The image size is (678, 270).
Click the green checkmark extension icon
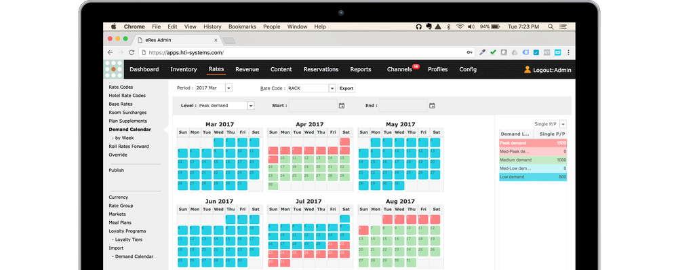tap(493, 52)
